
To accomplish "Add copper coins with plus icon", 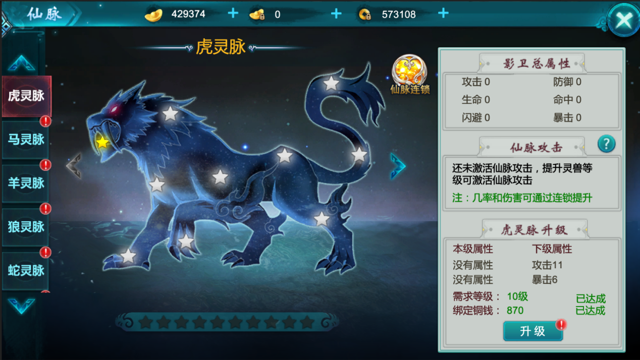I will (443, 13).
